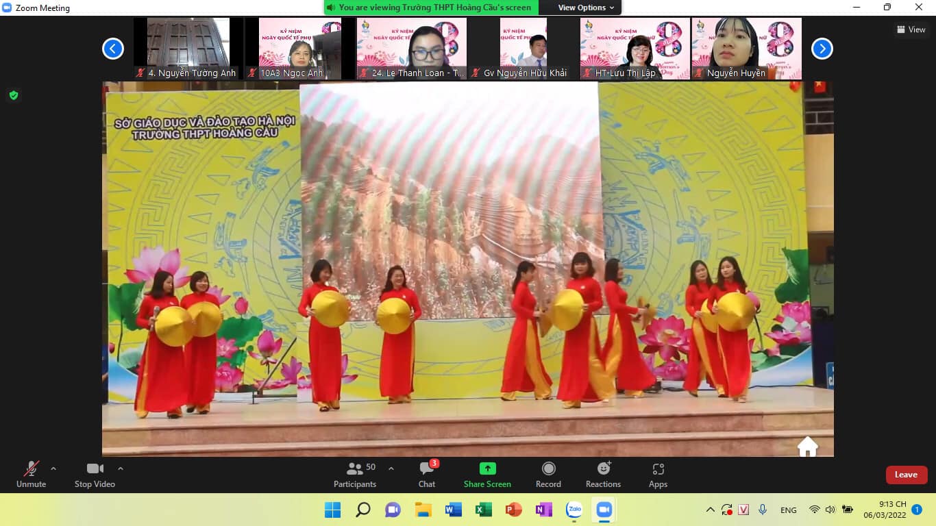The width and height of the screenshot is (936, 526).
Task: Click the green encryption shield icon
Action: coord(13,95)
